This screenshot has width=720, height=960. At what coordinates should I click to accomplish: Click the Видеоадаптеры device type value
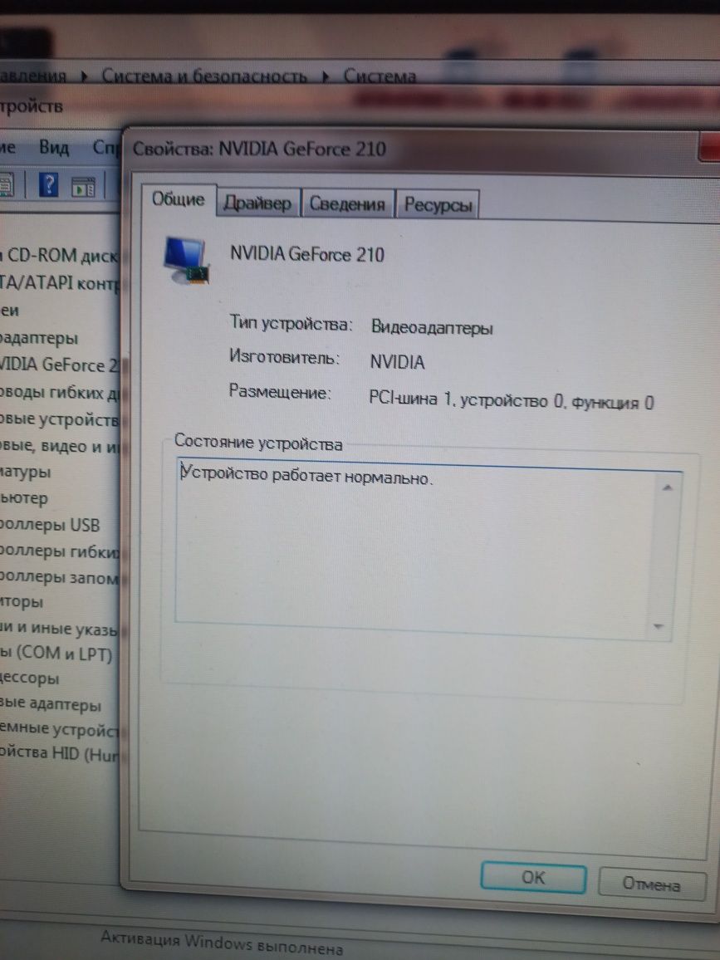pos(432,327)
